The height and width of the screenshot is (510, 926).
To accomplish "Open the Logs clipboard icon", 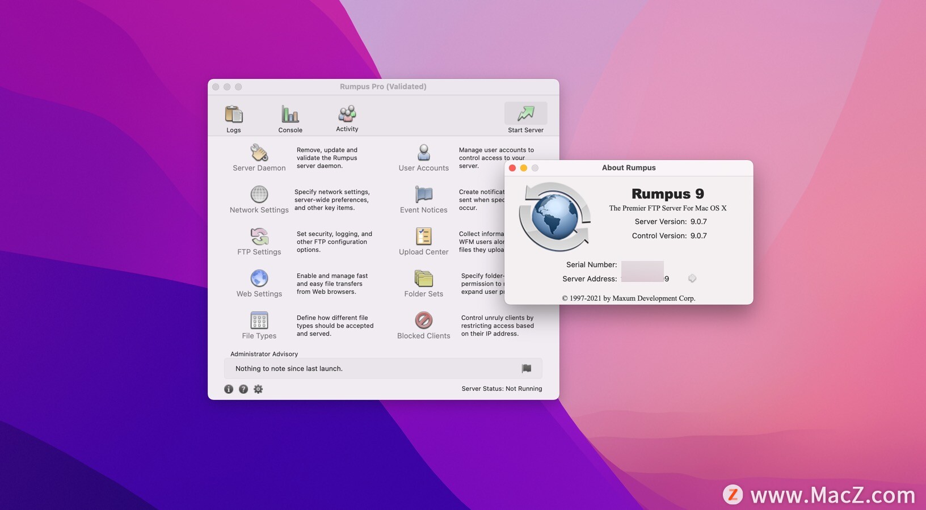I will tap(234, 114).
